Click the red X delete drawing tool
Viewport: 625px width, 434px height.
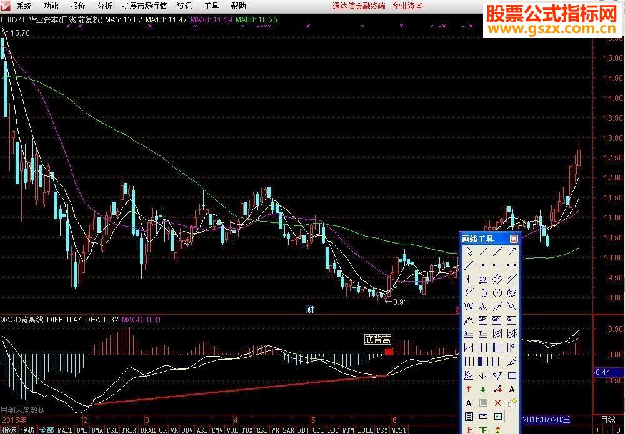[x=497, y=403]
